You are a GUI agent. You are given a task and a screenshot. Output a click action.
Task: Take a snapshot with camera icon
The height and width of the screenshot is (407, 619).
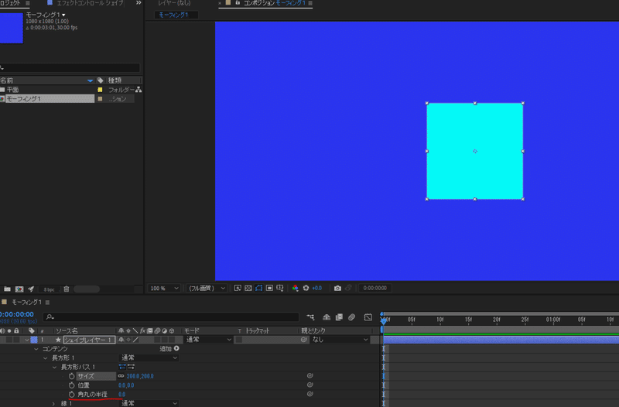point(337,288)
